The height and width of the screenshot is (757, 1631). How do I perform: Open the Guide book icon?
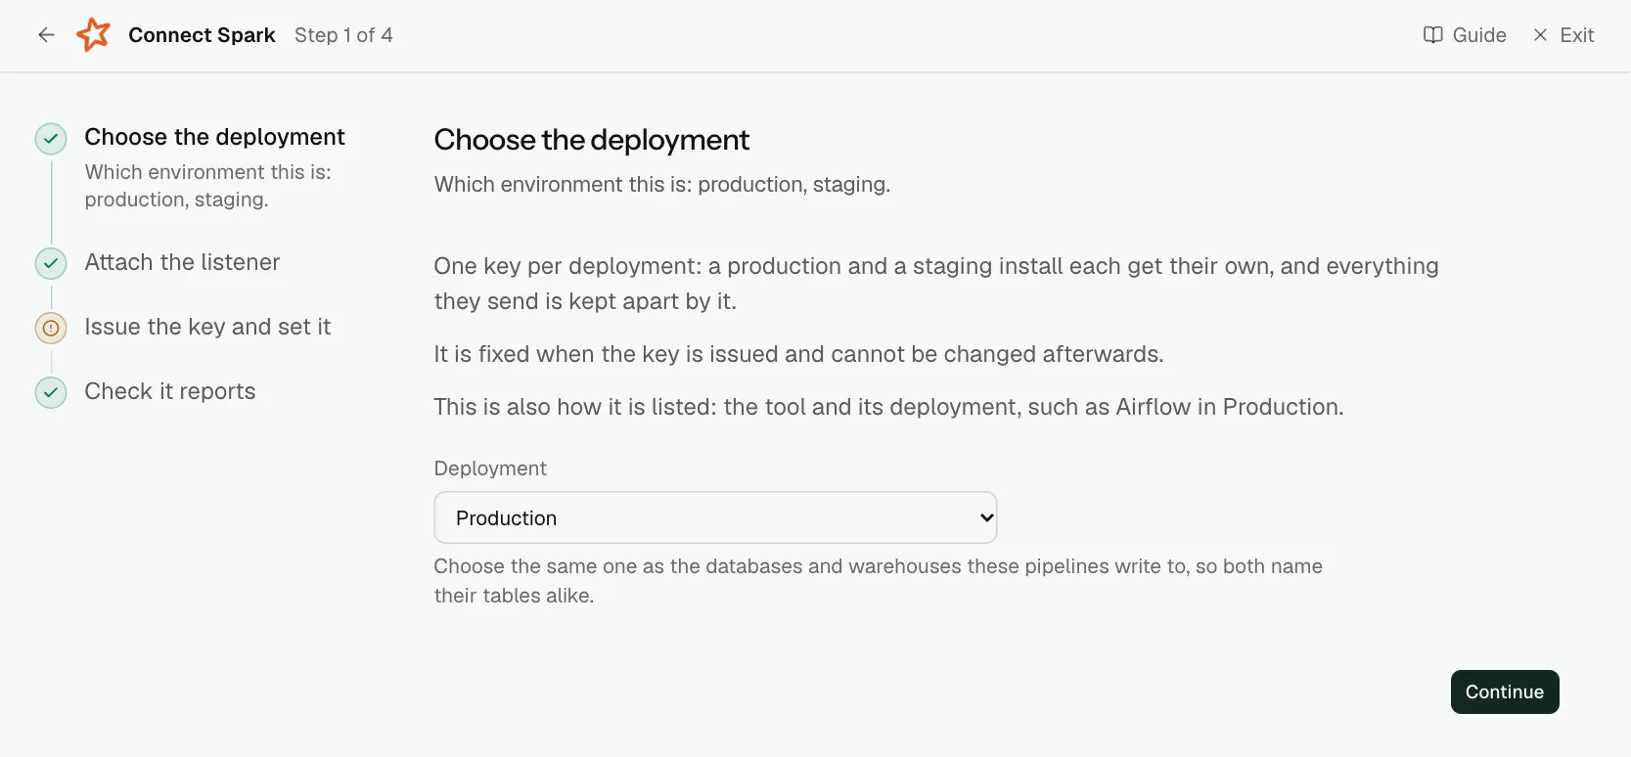(1432, 35)
